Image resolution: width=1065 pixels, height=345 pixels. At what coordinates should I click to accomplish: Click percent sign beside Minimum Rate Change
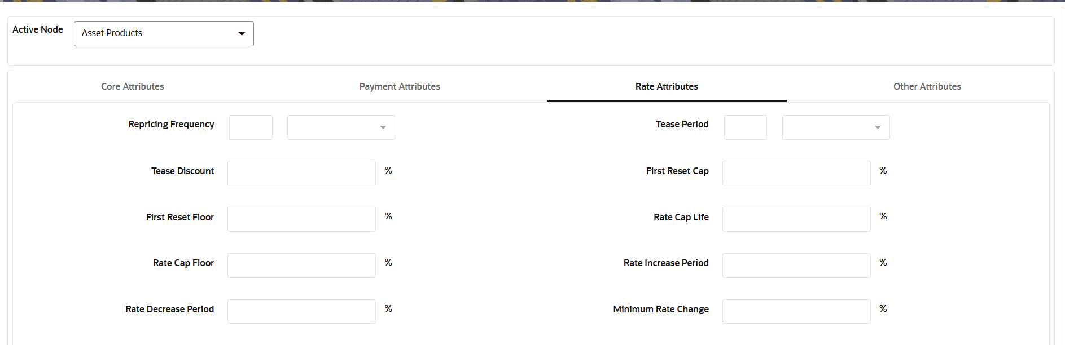tap(883, 308)
